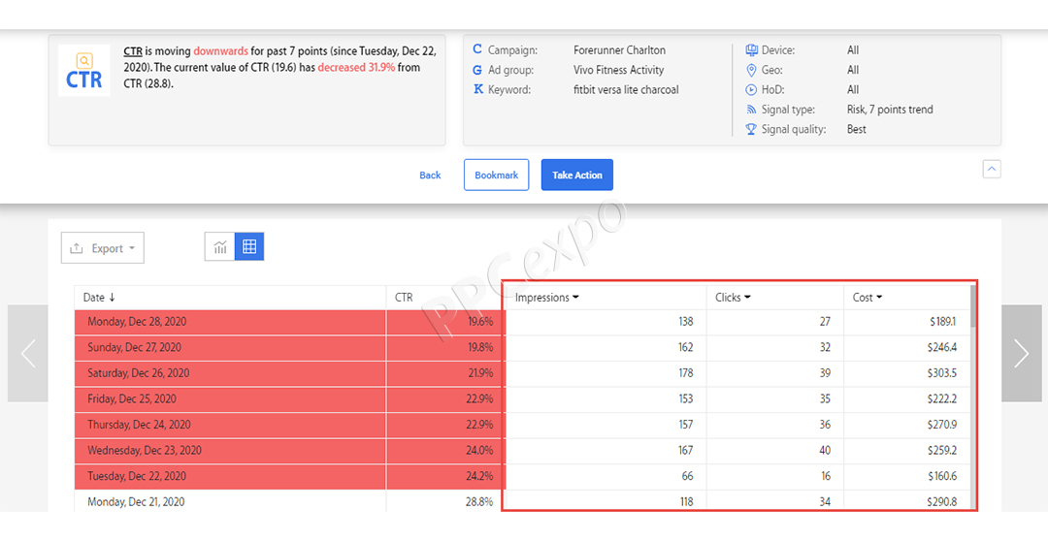The width and height of the screenshot is (1048, 541).
Task: Select row Saturday, Dec 26, 2020
Action: (521, 373)
